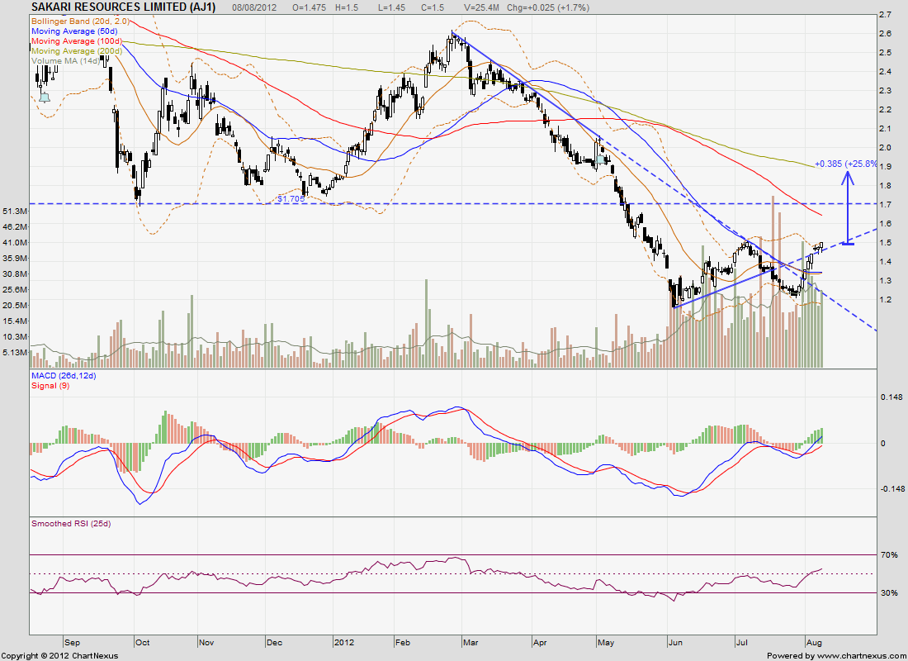Click the 2.0 price axis label
Screen dimensions: 908x661
[884, 148]
